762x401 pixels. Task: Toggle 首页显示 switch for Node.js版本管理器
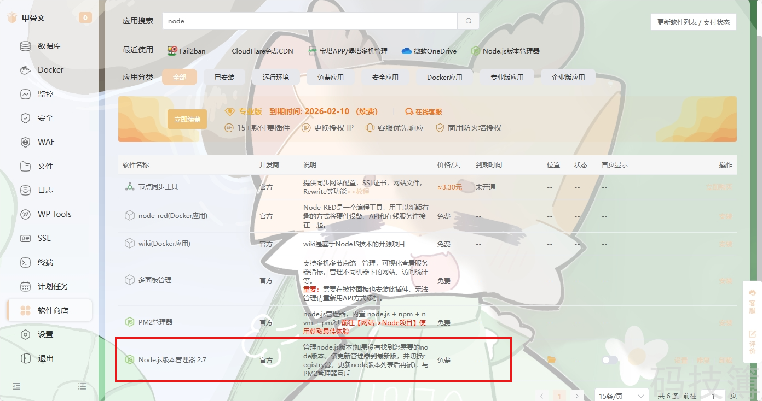611,360
